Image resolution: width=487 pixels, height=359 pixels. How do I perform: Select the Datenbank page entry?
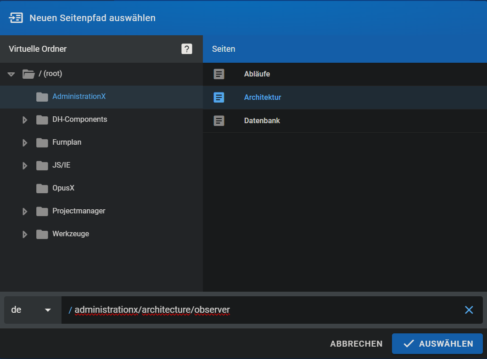pyautogui.click(x=262, y=121)
